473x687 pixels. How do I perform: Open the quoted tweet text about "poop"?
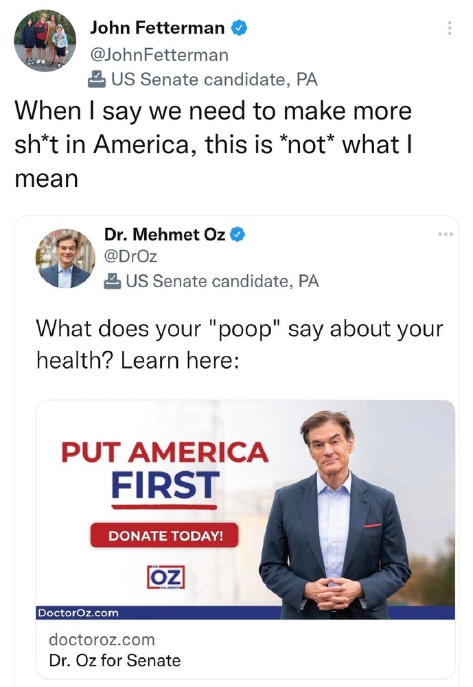pyautogui.click(x=239, y=343)
